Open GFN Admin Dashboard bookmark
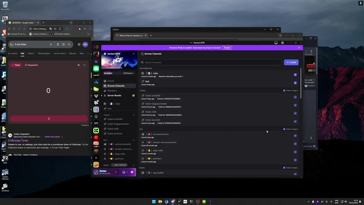364x205 pixels. pos(61,34)
